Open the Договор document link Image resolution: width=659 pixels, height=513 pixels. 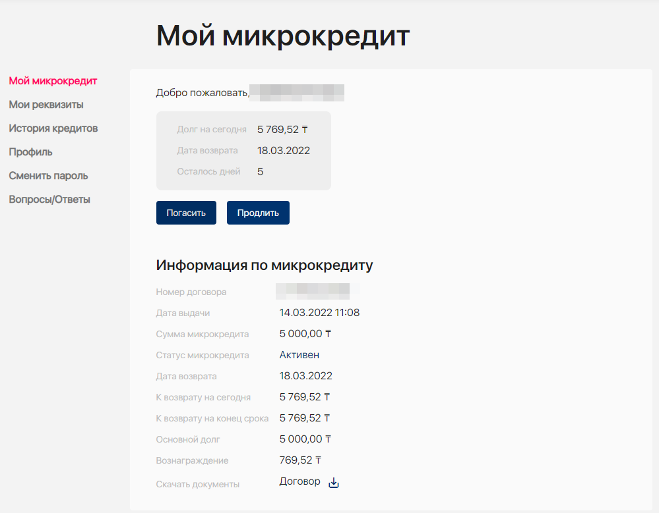(x=299, y=482)
